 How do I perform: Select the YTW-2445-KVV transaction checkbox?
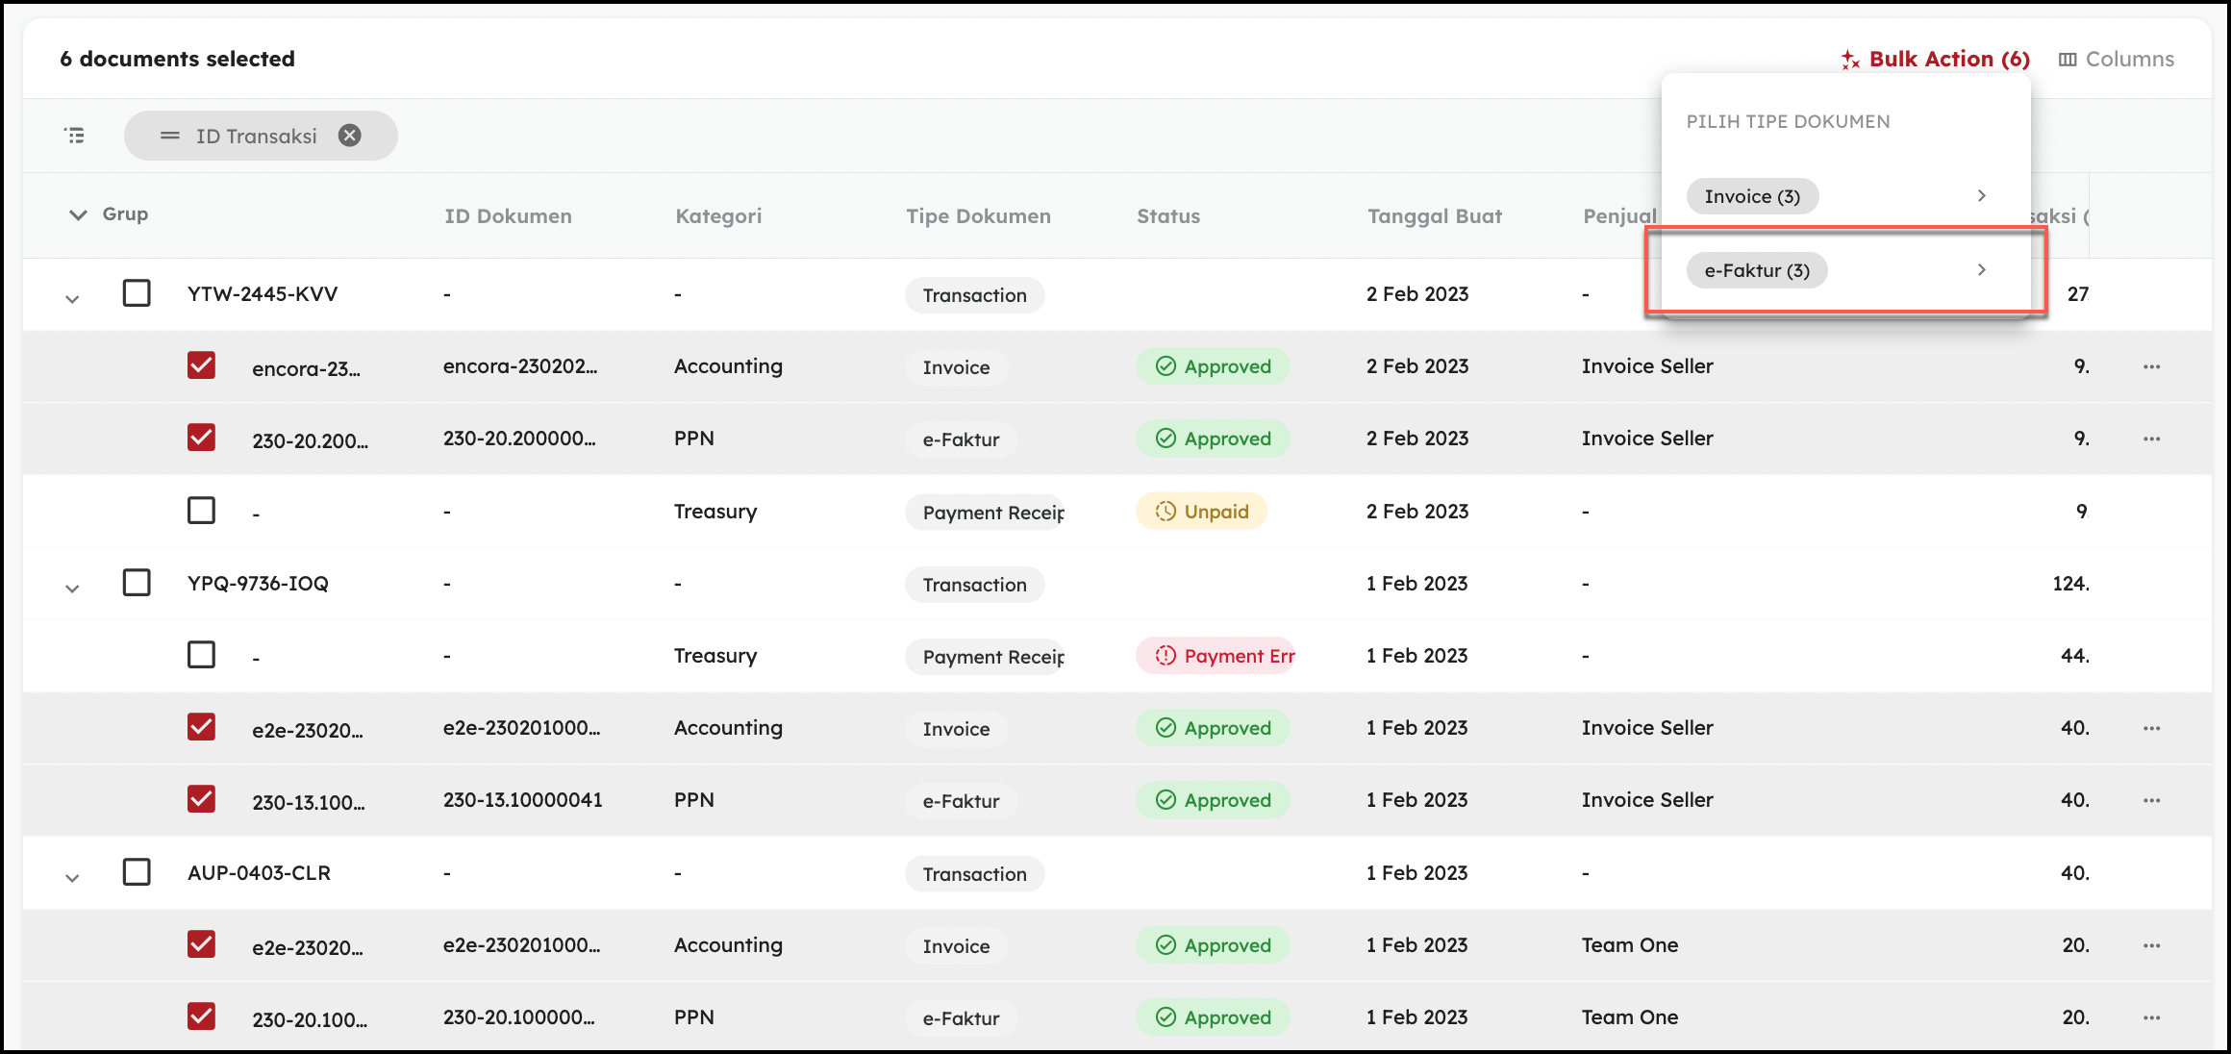click(x=137, y=293)
